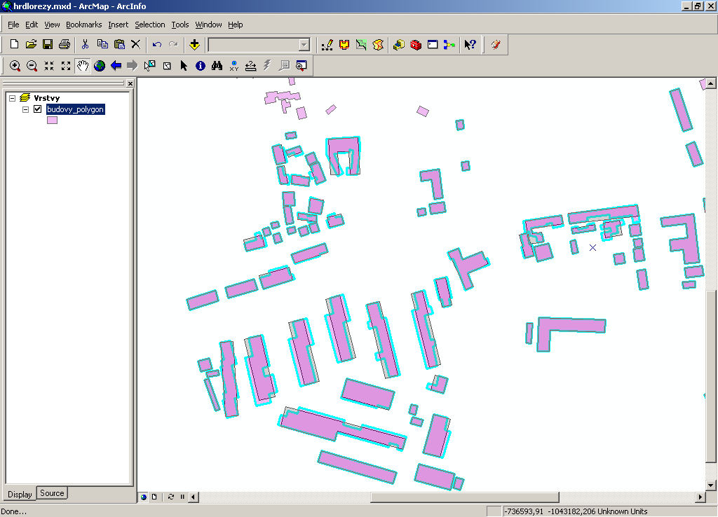Open the Editor toolbar icon
The width and height of the screenshot is (718, 517).
click(x=327, y=45)
